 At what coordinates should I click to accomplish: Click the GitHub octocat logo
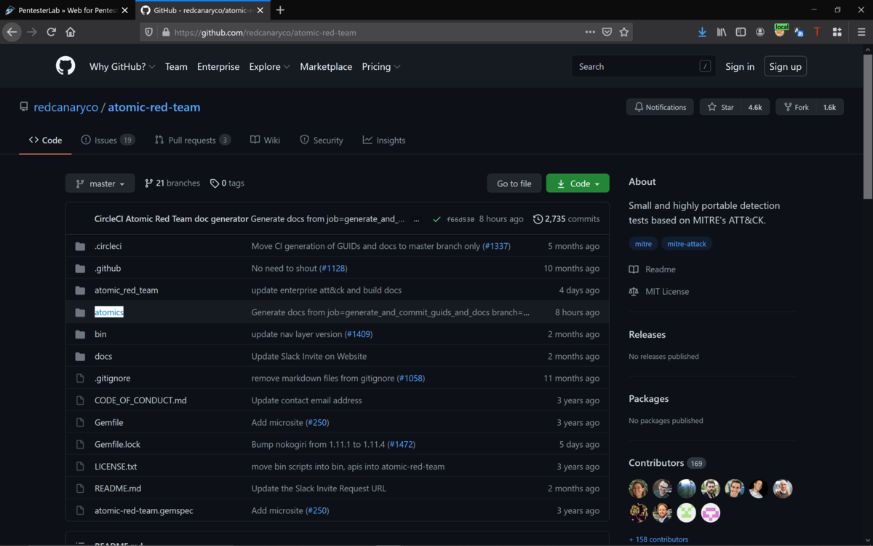click(x=65, y=66)
